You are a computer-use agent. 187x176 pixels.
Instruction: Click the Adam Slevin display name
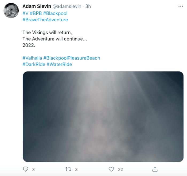(36, 6)
